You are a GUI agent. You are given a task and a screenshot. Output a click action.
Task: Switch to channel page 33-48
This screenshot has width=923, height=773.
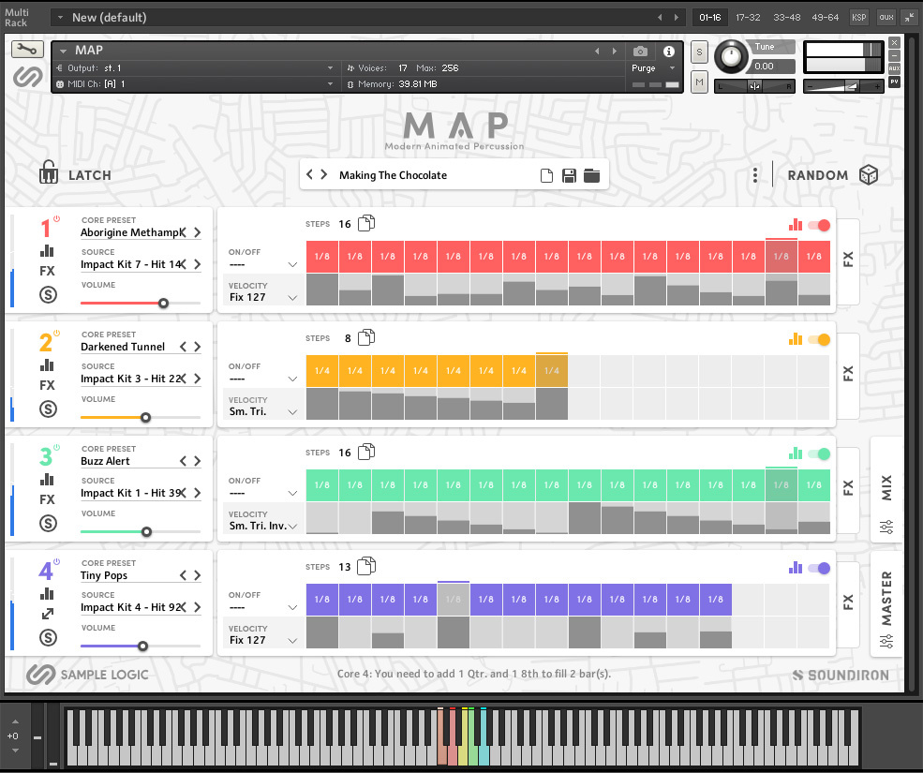click(x=786, y=18)
